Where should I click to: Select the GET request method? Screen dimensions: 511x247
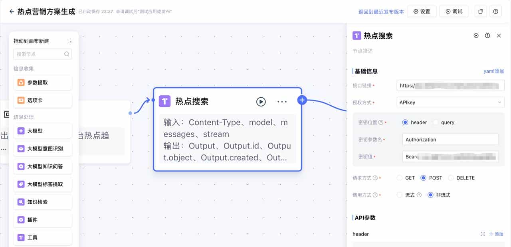(x=400, y=178)
